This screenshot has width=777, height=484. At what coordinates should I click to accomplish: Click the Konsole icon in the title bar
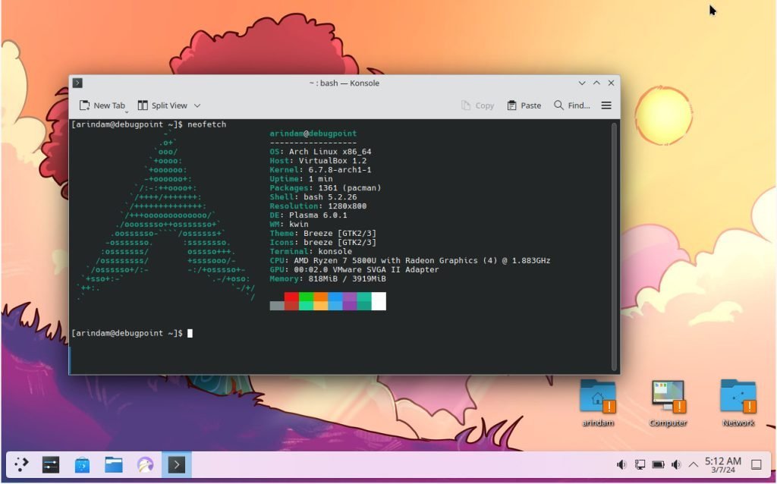(x=77, y=83)
